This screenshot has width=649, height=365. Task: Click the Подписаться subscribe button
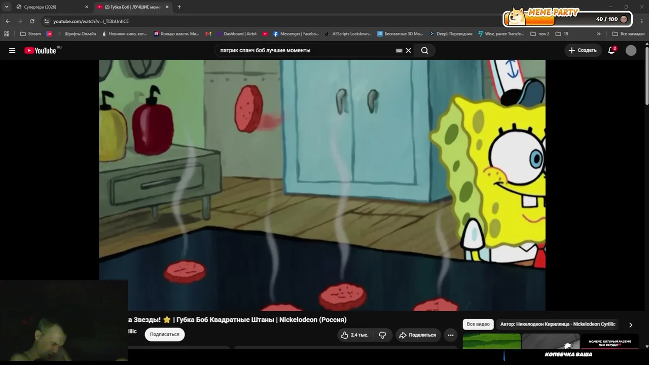164,335
